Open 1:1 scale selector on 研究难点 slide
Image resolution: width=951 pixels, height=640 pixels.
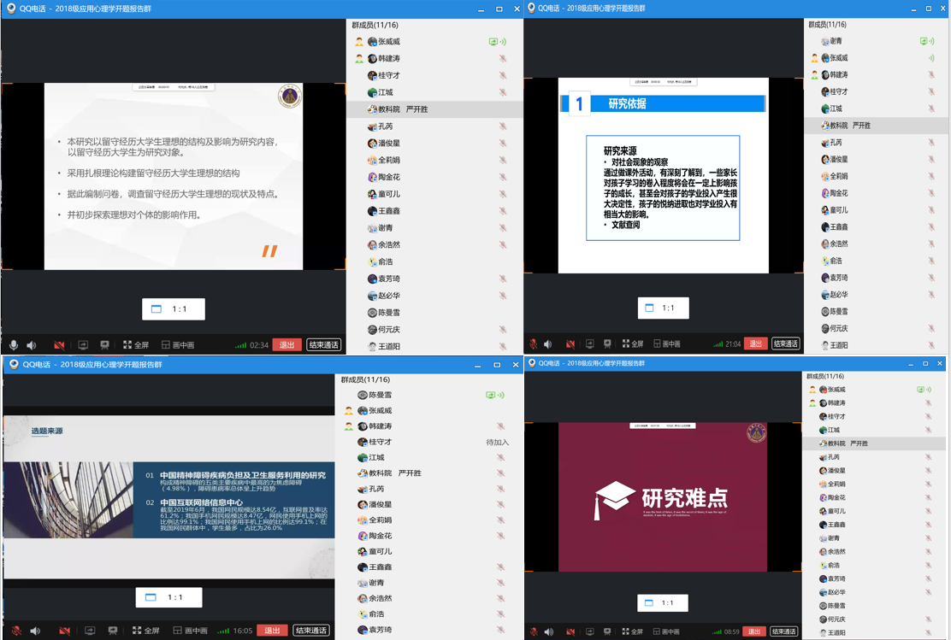tap(662, 603)
